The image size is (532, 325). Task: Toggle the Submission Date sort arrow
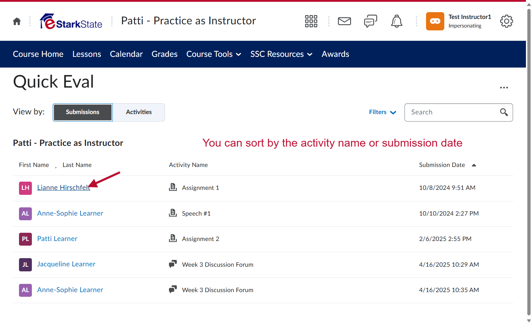click(x=474, y=165)
